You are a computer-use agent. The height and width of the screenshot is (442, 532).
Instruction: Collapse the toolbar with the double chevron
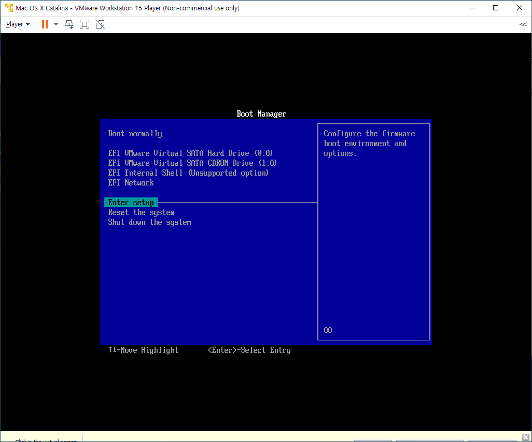[x=523, y=24]
